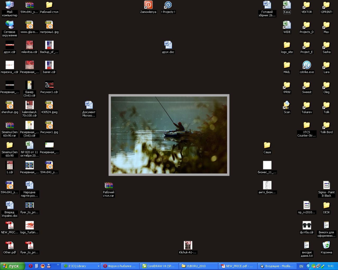
Task: Select the ! Projectz ! shortcut icon
Action: coord(168,5)
